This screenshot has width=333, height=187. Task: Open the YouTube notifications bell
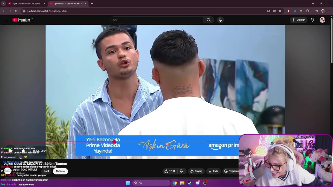(x=312, y=20)
